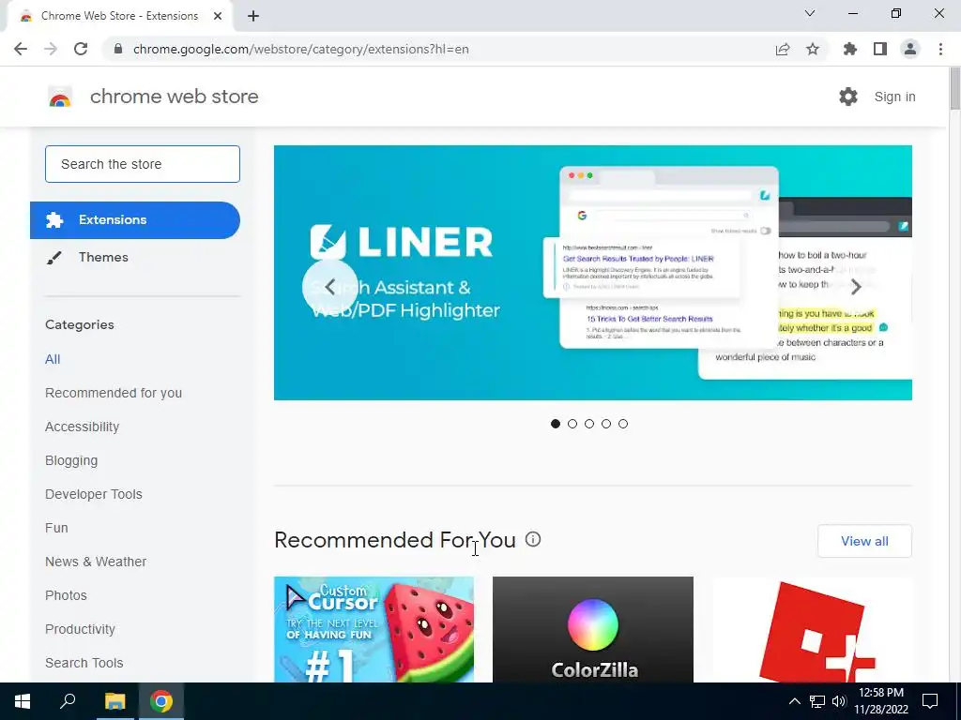Viewport: 961px width, 720px height.
Task: Open Windows taskbar search
Action: pyautogui.click(x=68, y=701)
